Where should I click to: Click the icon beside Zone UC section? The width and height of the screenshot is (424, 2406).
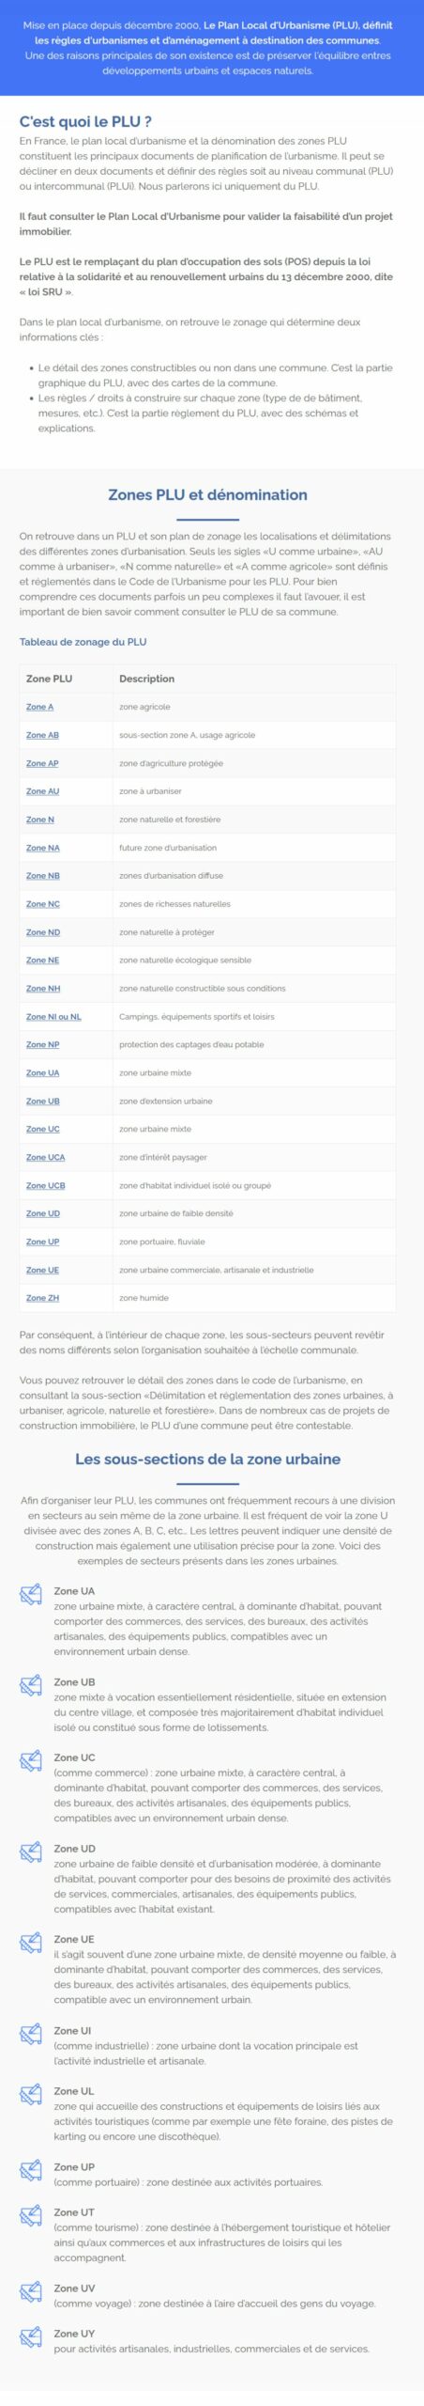[x=31, y=1760]
